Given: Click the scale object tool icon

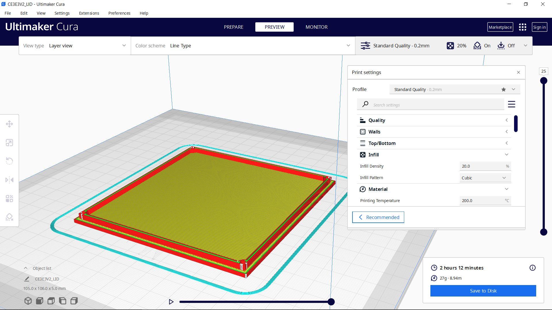Looking at the screenshot, I should pyautogui.click(x=9, y=143).
